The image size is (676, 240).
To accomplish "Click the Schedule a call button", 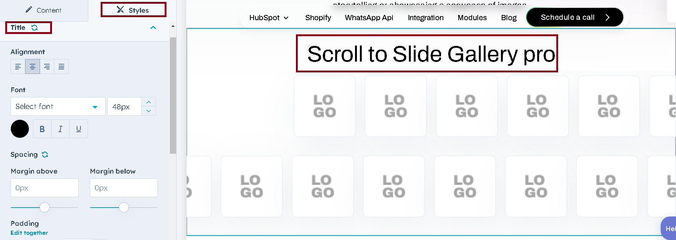I will pyautogui.click(x=575, y=17).
